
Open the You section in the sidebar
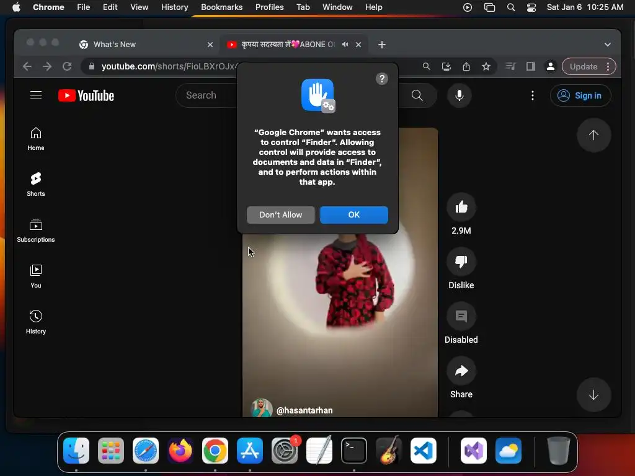pyautogui.click(x=35, y=276)
